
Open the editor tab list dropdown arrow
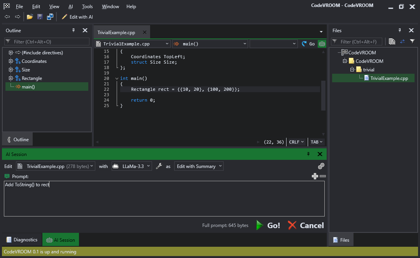click(x=321, y=32)
